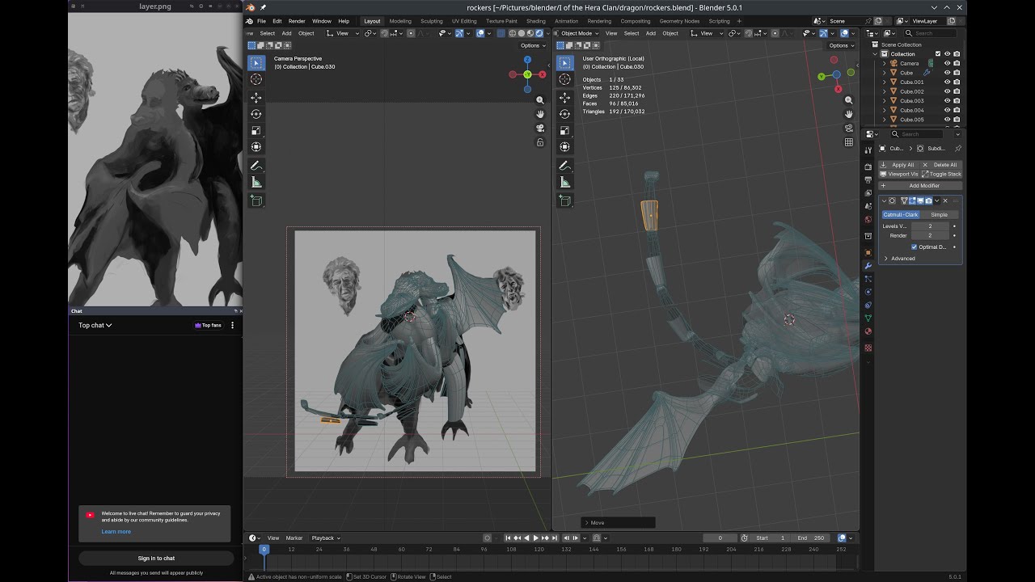
Task: Open the YouTube chat three-dot menu
Action: pyautogui.click(x=232, y=325)
